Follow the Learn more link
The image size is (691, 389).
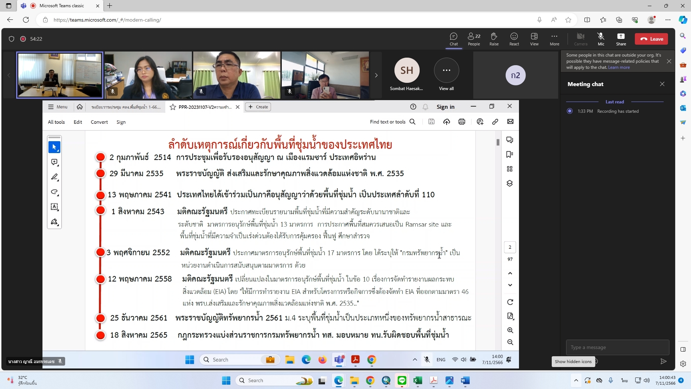point(619,67)
